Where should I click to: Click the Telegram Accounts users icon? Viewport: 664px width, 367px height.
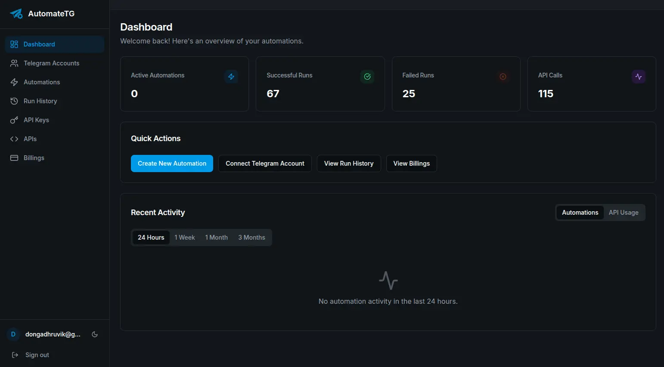coord(14,63)
